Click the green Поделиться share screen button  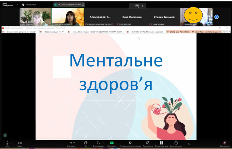112,143
